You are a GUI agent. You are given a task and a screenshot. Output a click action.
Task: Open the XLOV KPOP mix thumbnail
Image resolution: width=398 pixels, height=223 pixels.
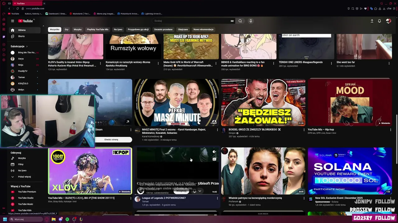pos(90,171)
